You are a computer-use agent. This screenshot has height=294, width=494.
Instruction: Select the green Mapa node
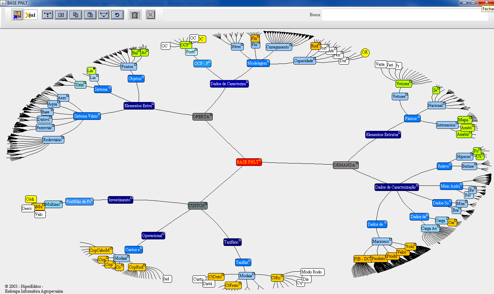(x=465, y=120)
